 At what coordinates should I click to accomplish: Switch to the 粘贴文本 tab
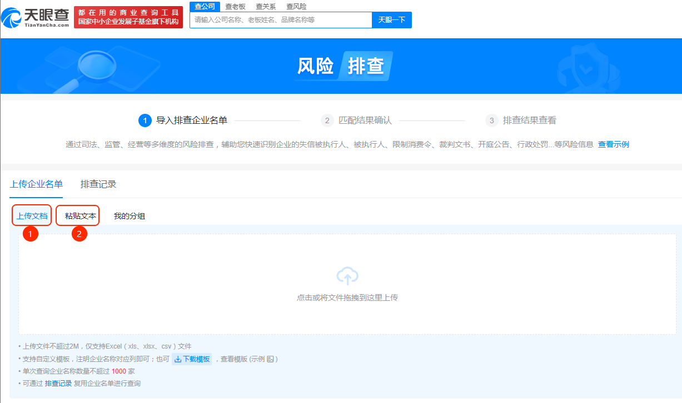click(x=79, y=216)
